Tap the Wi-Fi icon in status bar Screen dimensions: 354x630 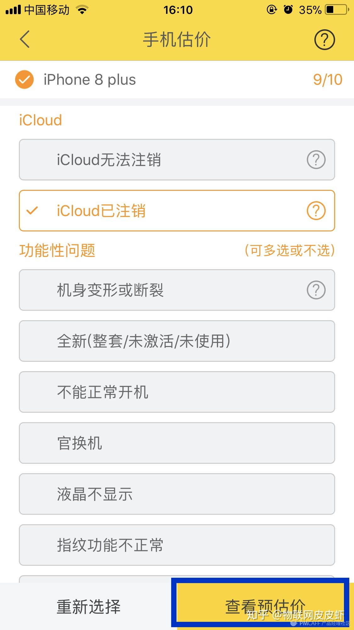click(x=82, y=10)
